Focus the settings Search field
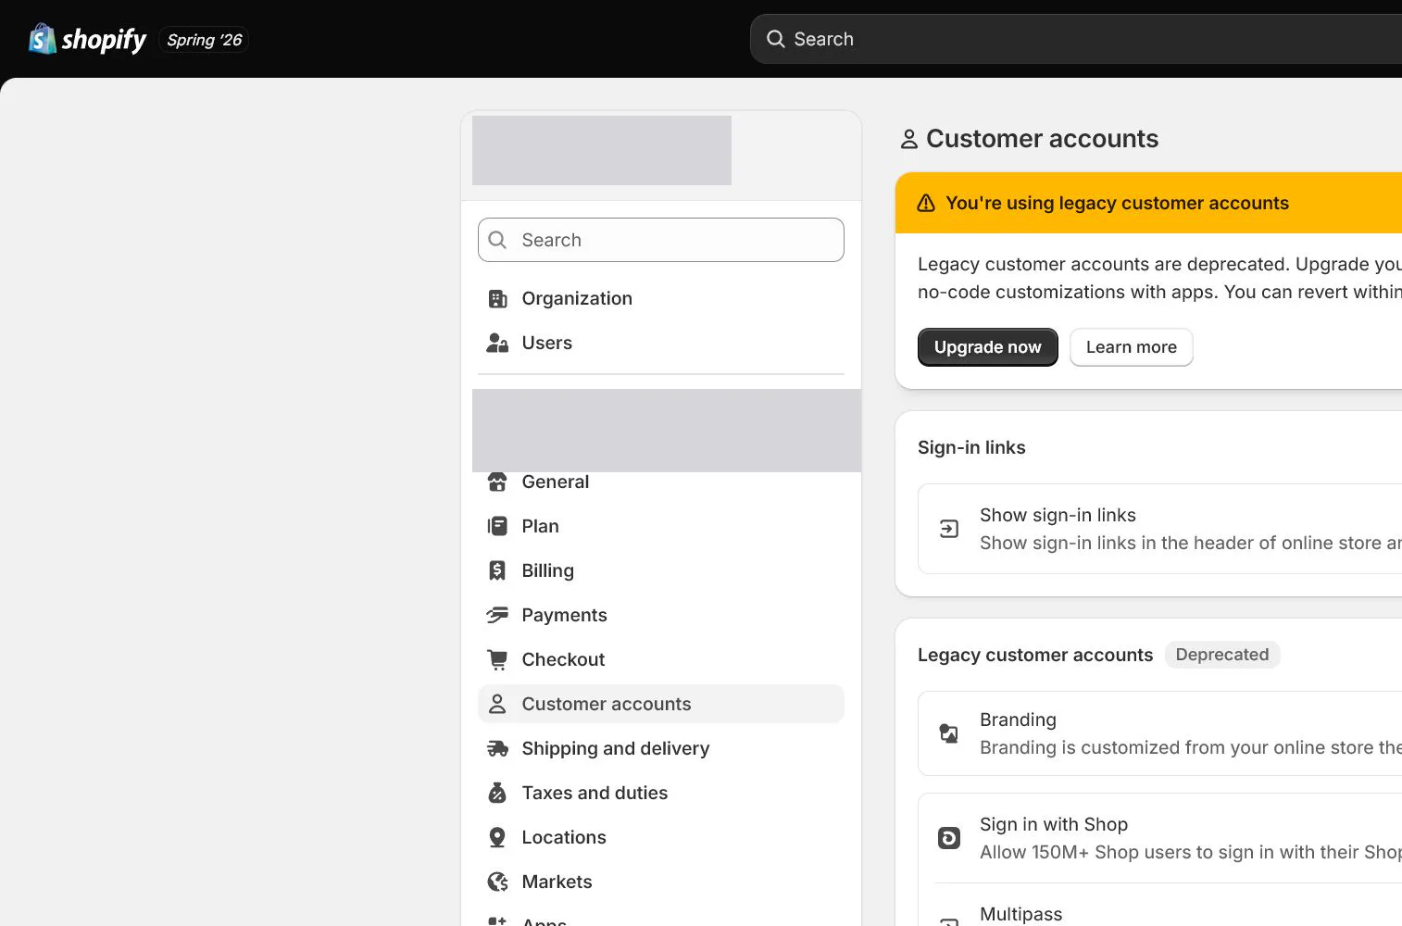Image resolution: width=1402 pixels, height=926 pixels. point(661,240)
